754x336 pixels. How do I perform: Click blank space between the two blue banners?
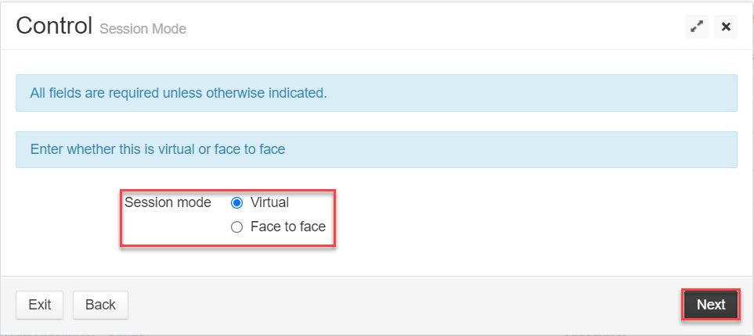[x=377, y=121]
